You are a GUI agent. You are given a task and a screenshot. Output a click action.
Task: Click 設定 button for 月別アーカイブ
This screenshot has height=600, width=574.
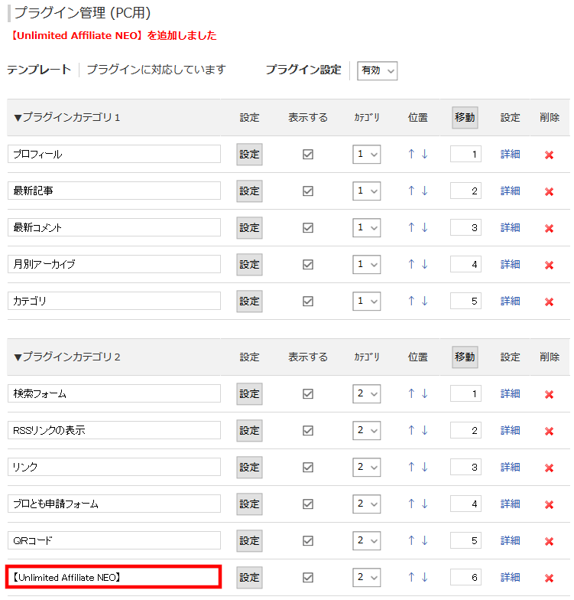click(249, 265)
